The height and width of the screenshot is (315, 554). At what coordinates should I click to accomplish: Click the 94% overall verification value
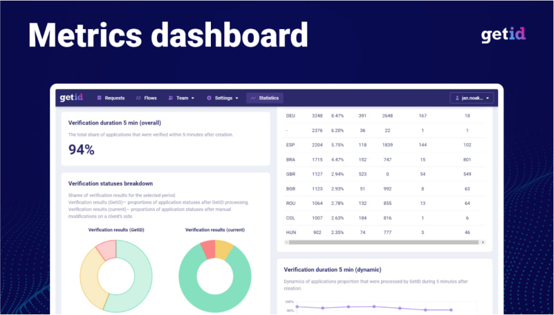(81, 150)
